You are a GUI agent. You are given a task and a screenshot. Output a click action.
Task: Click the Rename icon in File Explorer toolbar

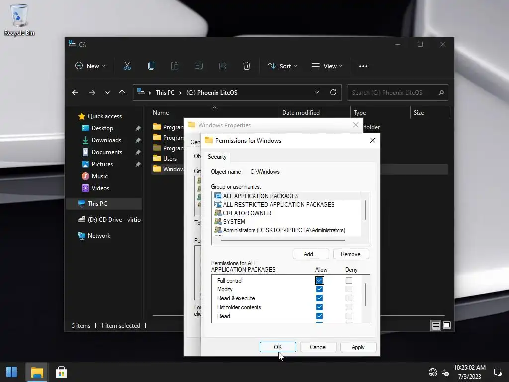tap(199, 66)
